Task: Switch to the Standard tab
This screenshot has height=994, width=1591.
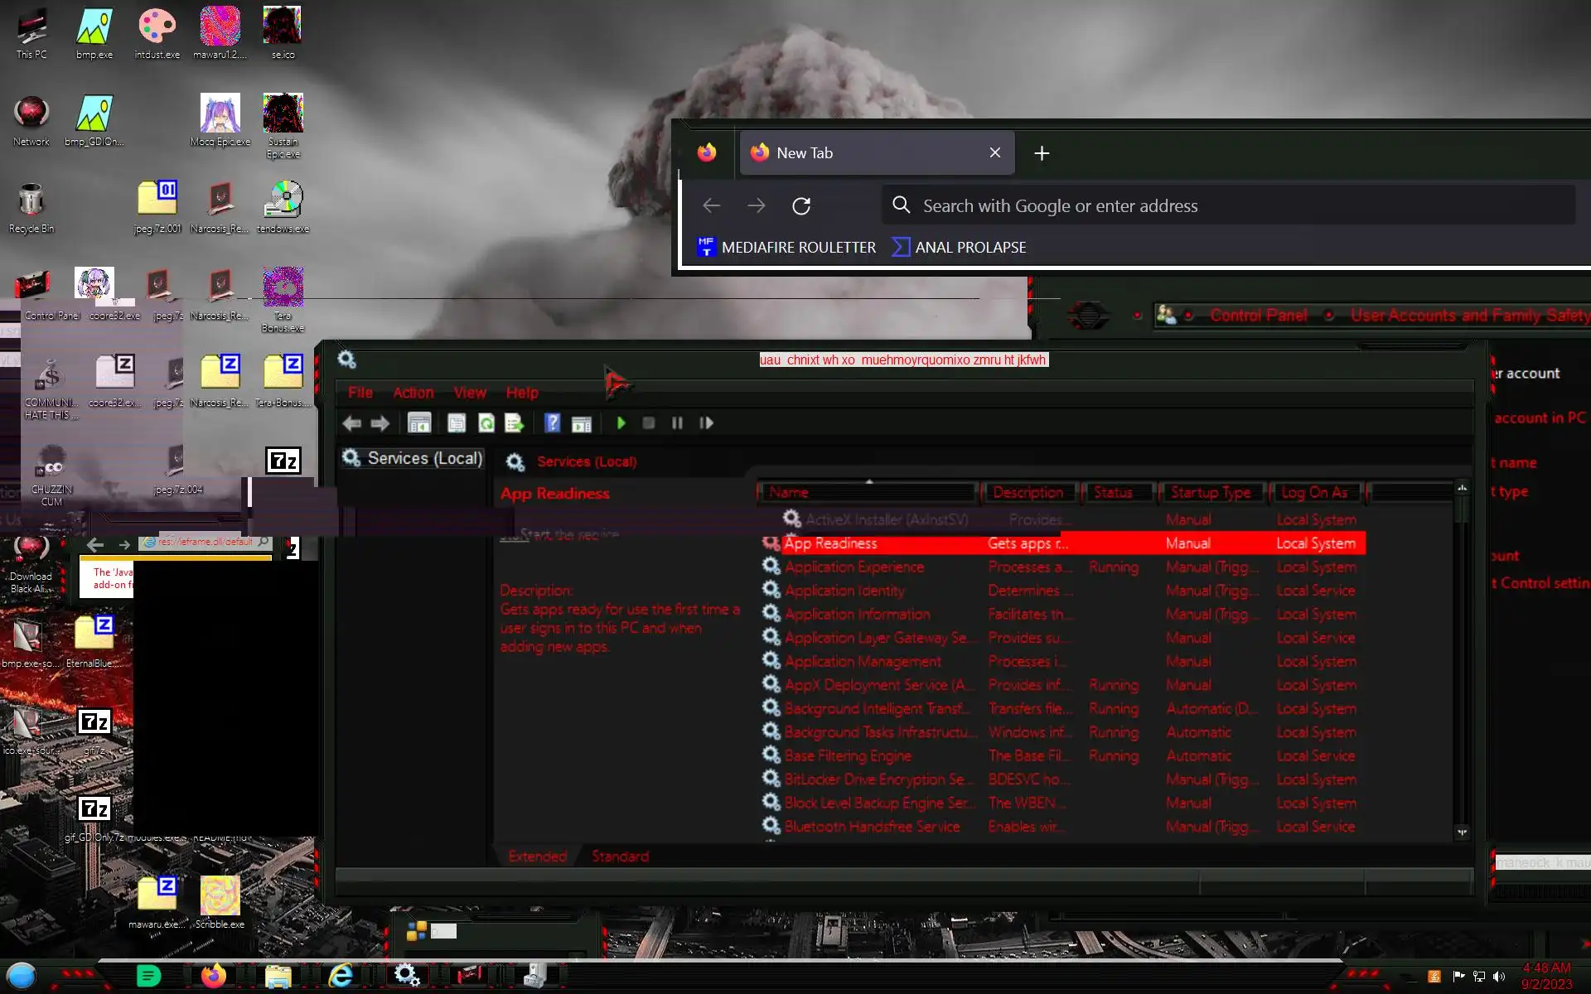Action: (x=620, y=856)
